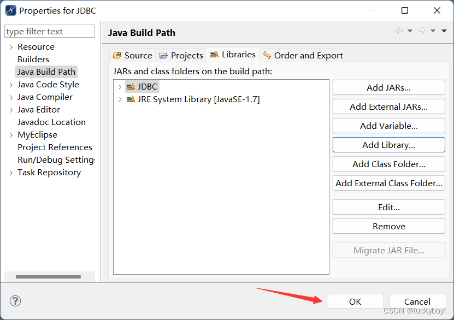Select the JDBC library row

[x=142, y=86]
